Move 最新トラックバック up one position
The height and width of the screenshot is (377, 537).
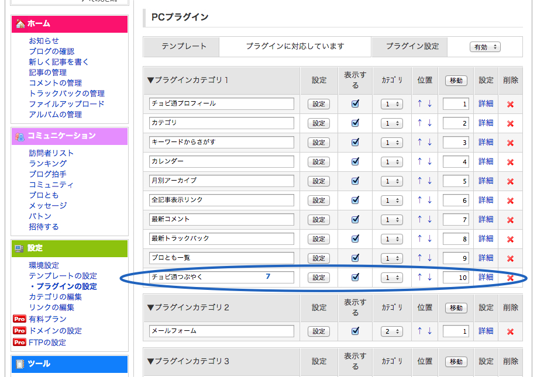[x=419, y=238]
